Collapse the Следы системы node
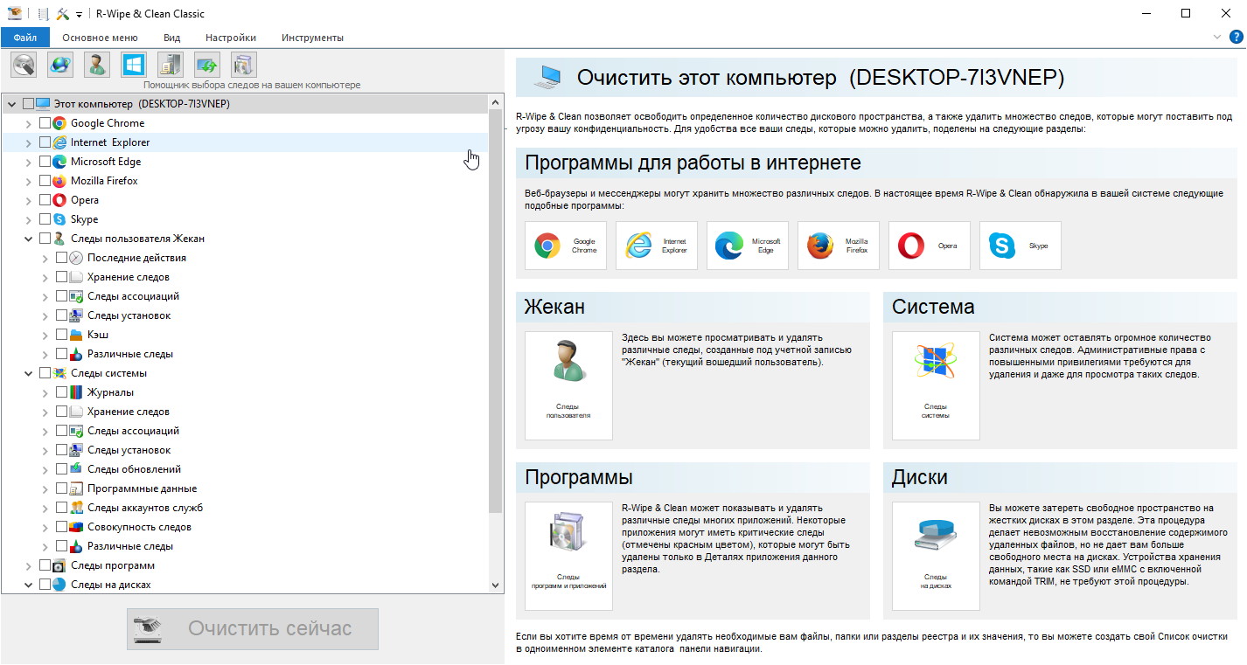This screenshot has height=665, width=1247. 29,373
